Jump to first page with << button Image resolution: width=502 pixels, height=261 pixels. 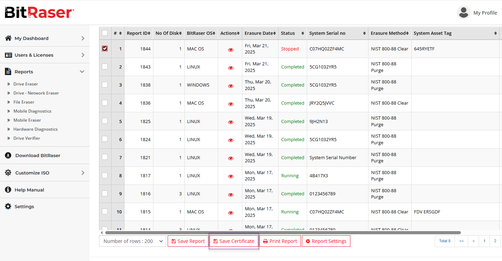point(461,241)
